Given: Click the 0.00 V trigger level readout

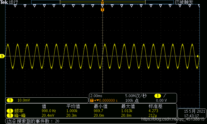Looking at the screenshot, I should coord(161,100).
